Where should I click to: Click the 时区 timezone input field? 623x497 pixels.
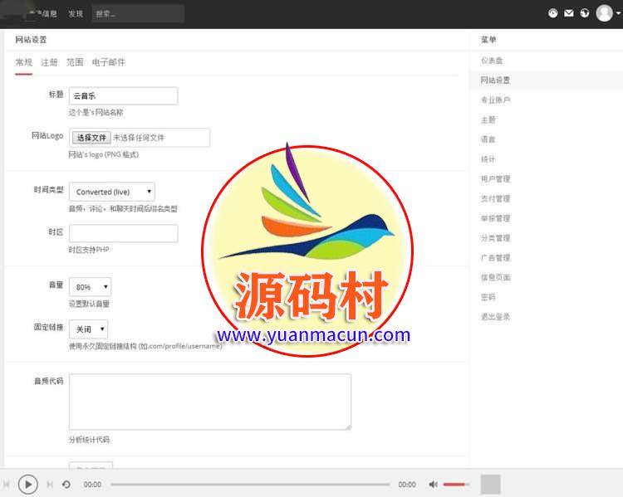tap(124, 233)
